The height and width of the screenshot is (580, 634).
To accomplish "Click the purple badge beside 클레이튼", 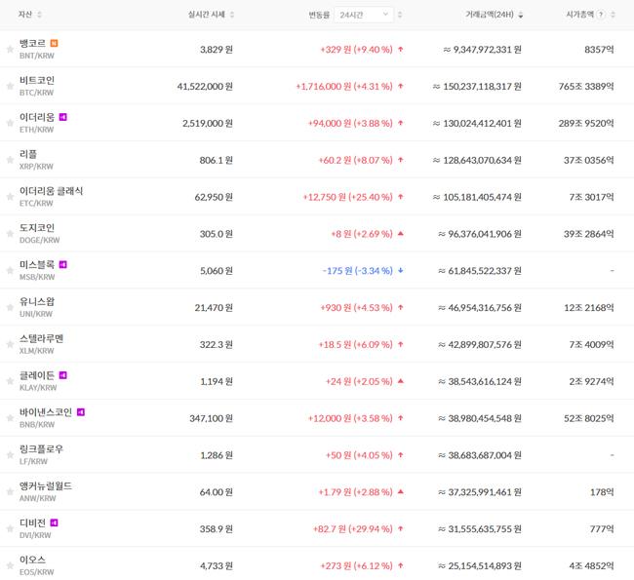I will tap(63, 375).
